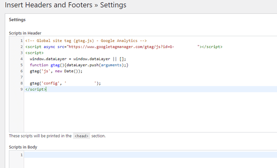Click the function gtag() line
Viewport: 277px width, 168px height.
pyautogui.click(x=79, y=65)
